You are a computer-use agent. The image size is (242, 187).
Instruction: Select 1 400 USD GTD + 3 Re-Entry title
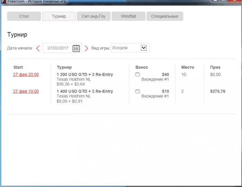tap(85, 91)
